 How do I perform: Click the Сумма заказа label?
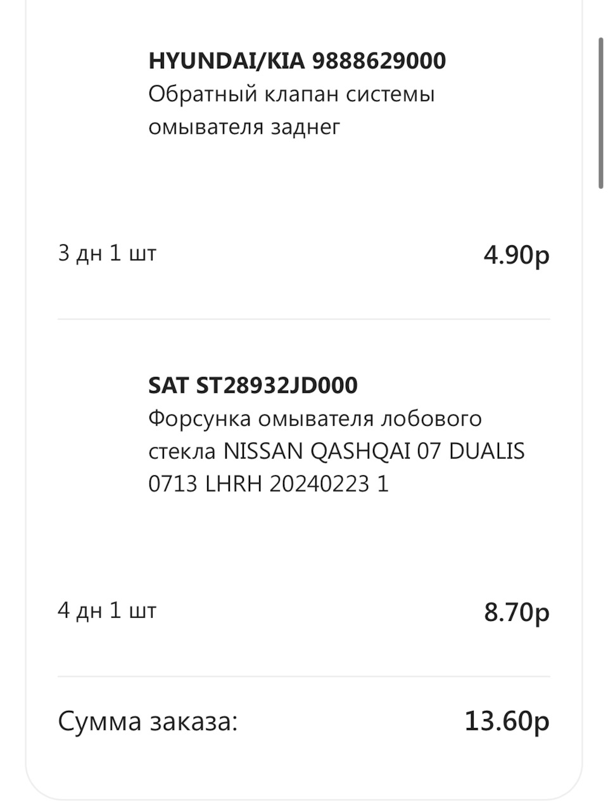click(148, 722)
